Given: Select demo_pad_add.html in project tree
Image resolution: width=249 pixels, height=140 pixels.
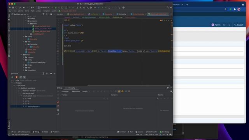Looking at the screenshot, I should click(42, 26).
